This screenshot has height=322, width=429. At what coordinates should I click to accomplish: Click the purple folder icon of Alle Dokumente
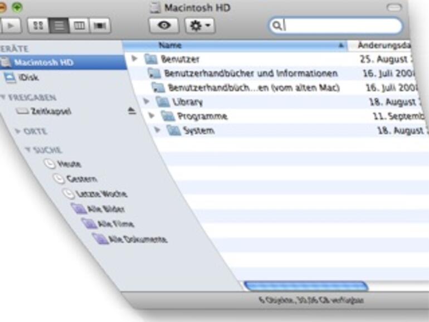[x=100, y=238]
